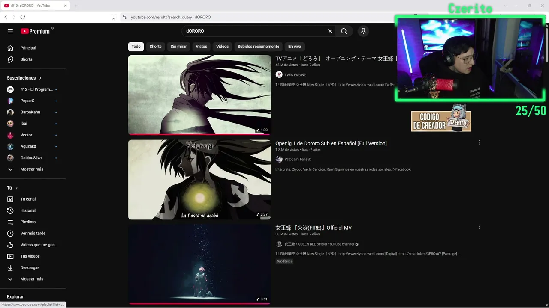Viewport: 549px width, 308px height.
Task: Reload the page in the browser
Action: tap(23, 17)
